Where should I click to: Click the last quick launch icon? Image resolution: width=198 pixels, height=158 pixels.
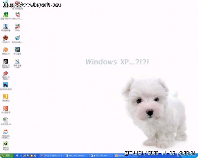coord(35,156)
